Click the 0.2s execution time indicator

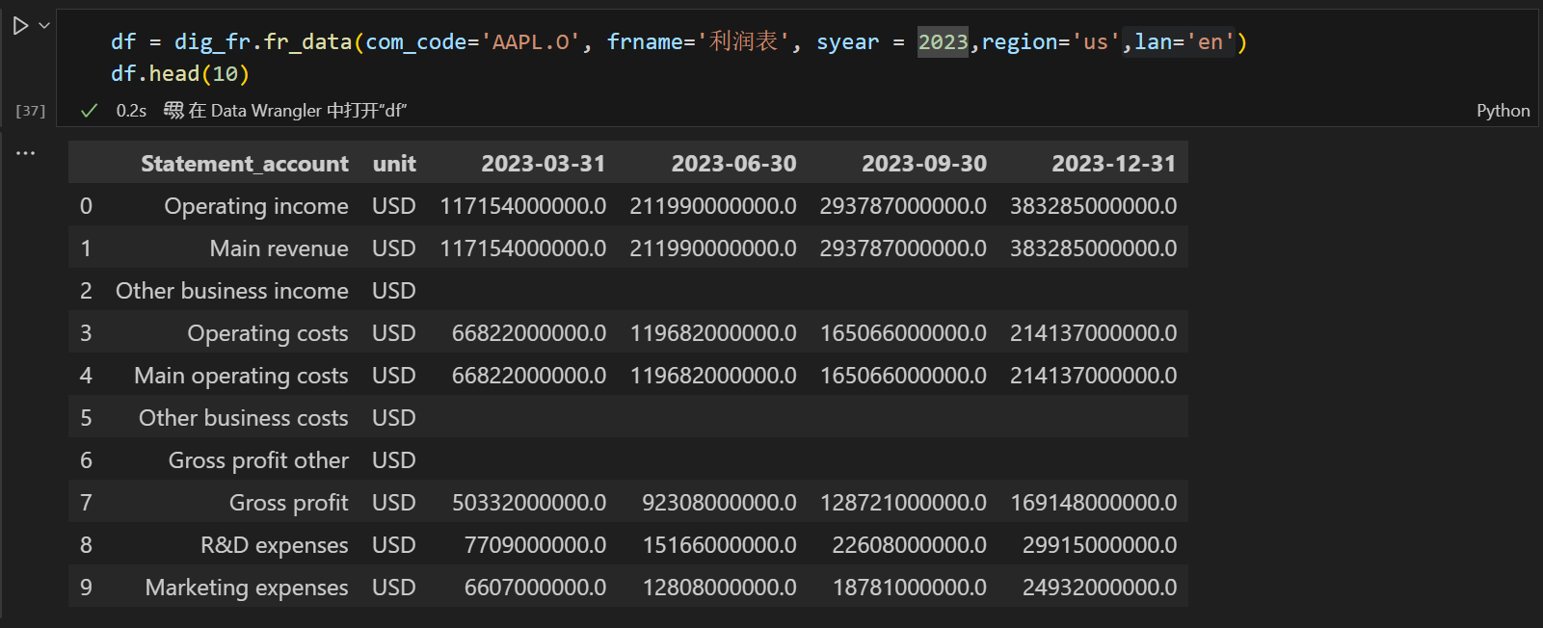(131, 111)
